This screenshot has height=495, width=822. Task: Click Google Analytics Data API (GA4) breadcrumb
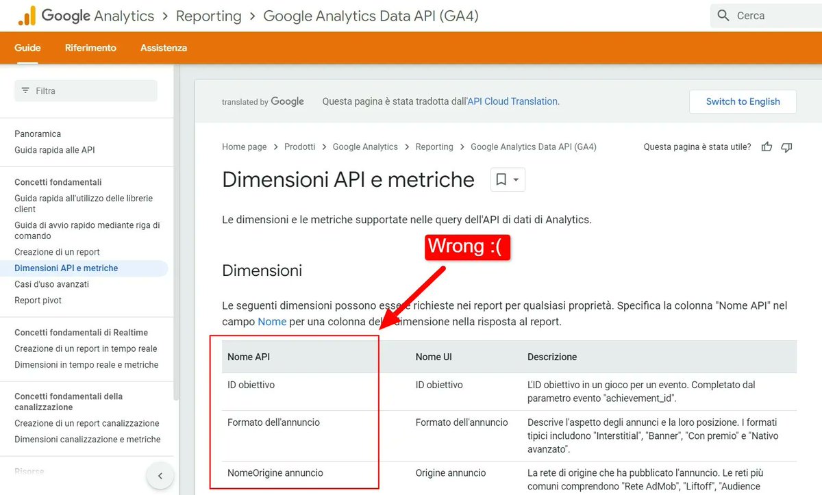click(534, 147)
